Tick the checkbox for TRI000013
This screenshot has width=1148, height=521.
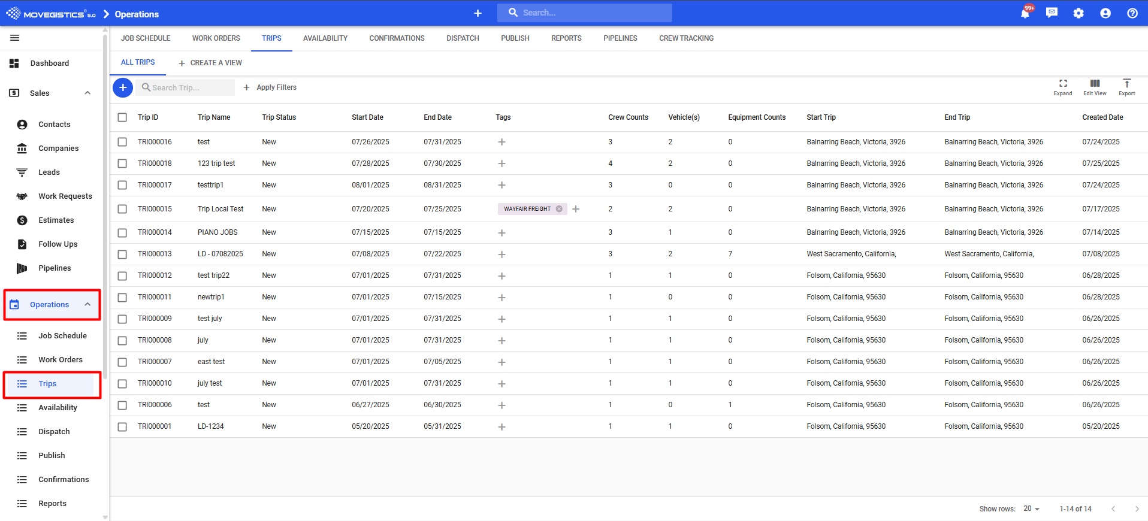pos(122,254)
